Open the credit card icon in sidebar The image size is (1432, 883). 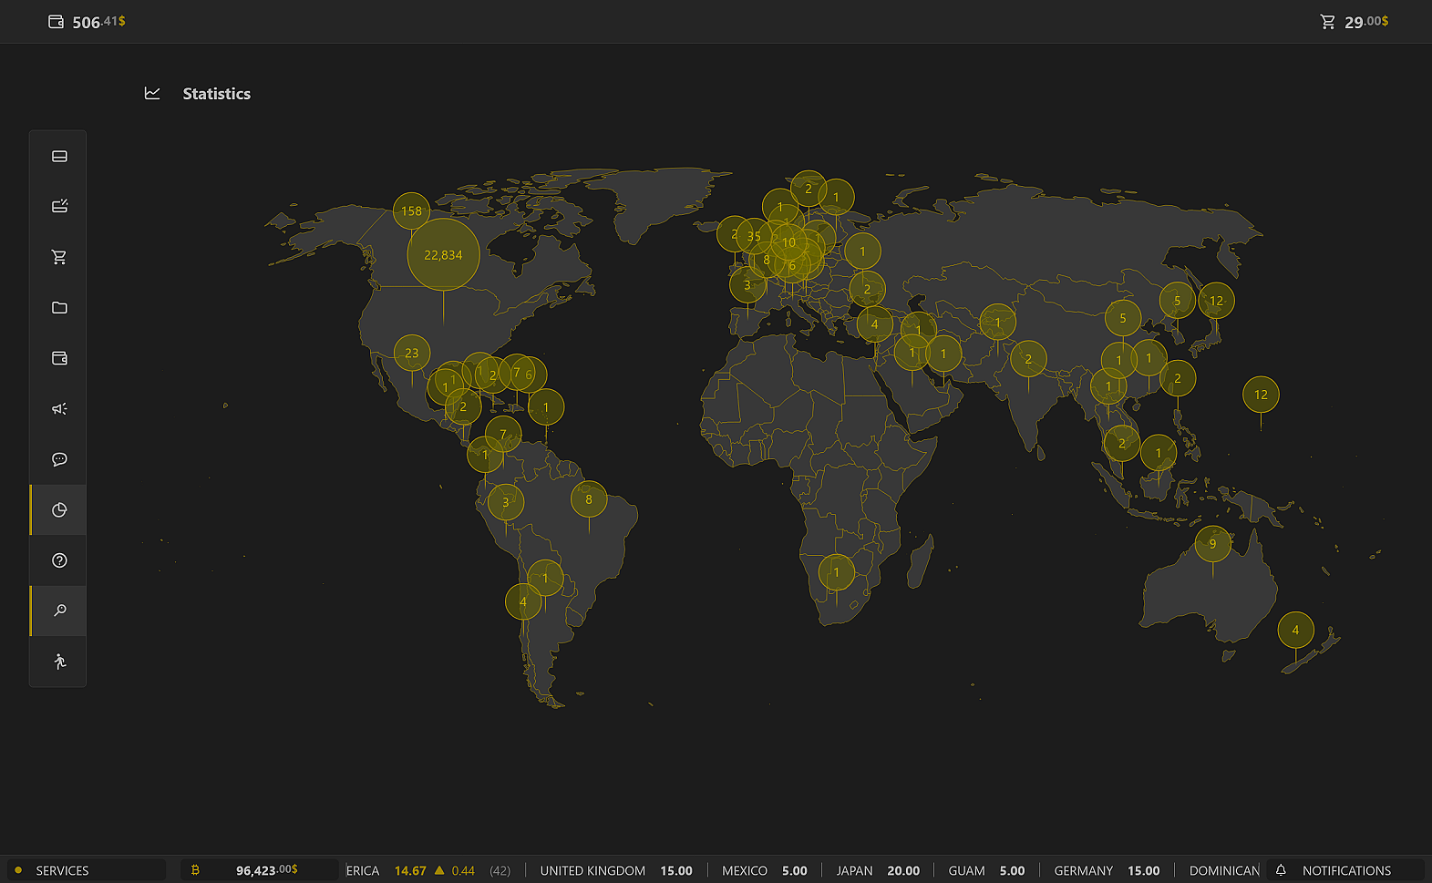(x=59, y=157)
